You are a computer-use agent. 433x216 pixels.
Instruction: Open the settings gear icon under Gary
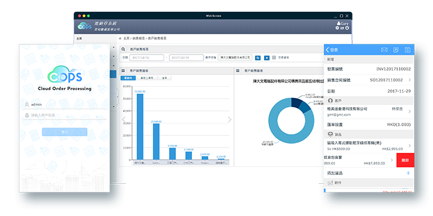pos(337,28)
